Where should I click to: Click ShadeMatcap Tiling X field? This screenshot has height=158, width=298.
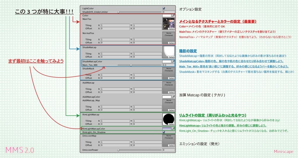(x=115, y=54)
